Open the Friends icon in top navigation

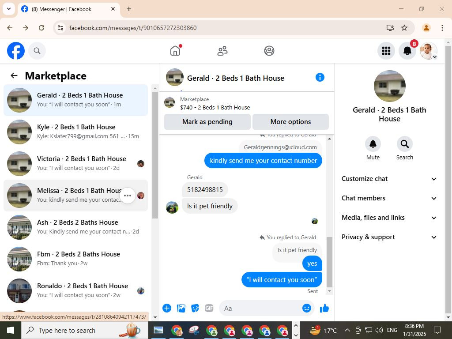(x=222, y=51)
